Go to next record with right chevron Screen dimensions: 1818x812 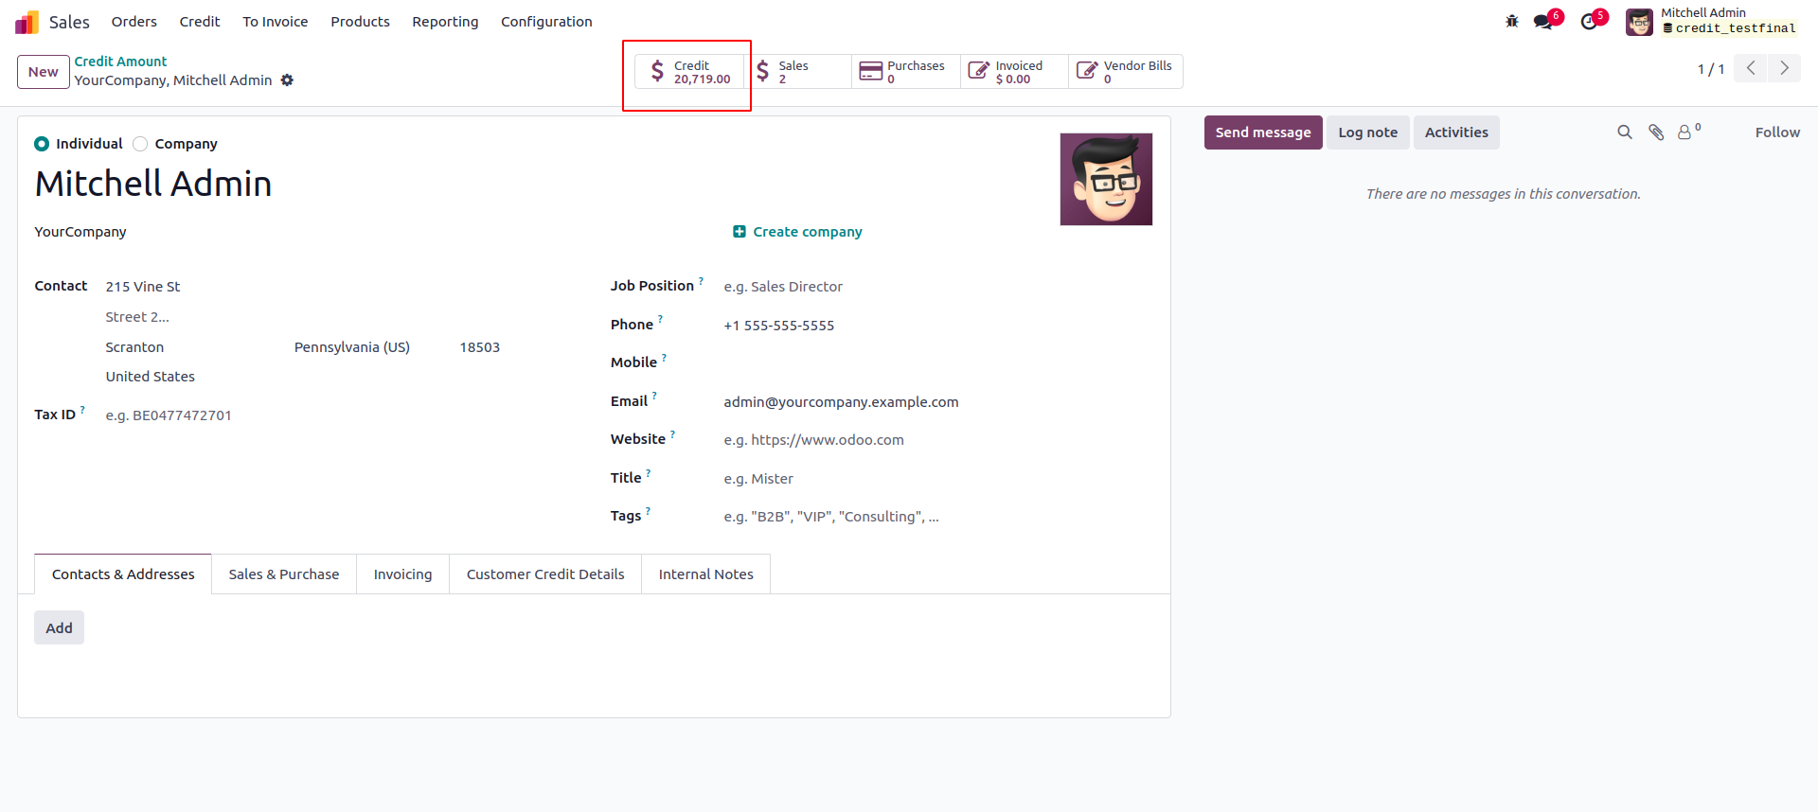(1784, 68)
